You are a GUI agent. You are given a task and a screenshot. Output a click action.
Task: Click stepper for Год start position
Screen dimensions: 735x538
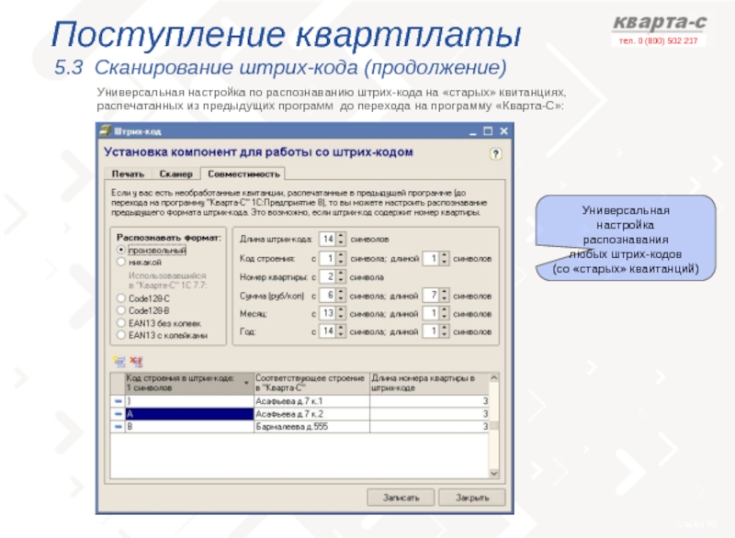coord(341,331)
